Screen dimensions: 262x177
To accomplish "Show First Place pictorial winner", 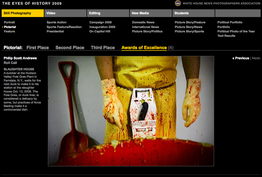I will 38,47.
